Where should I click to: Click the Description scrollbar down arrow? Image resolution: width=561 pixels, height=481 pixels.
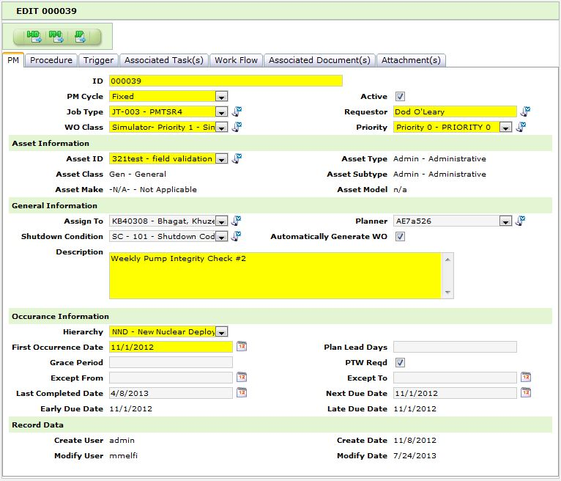click(x=448, y=293)
